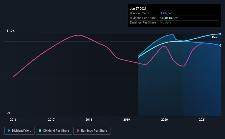Click the Jun 27 2021 tooltip date header
This screenshot has width=225, height=139.
138,8
